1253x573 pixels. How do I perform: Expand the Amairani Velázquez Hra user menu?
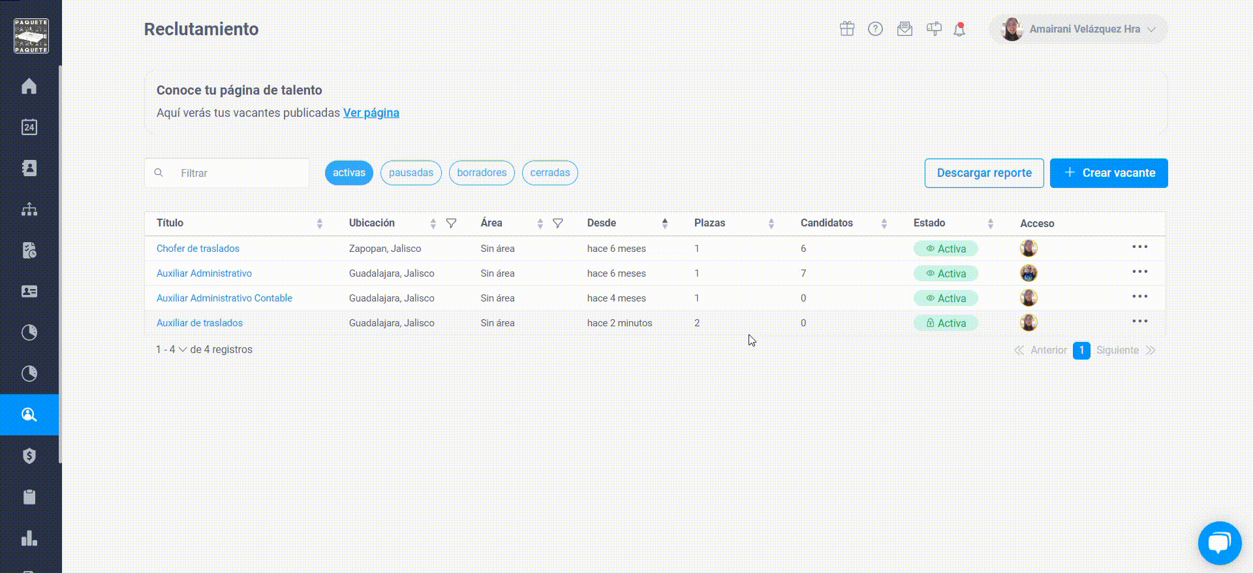click(1078, 29)
